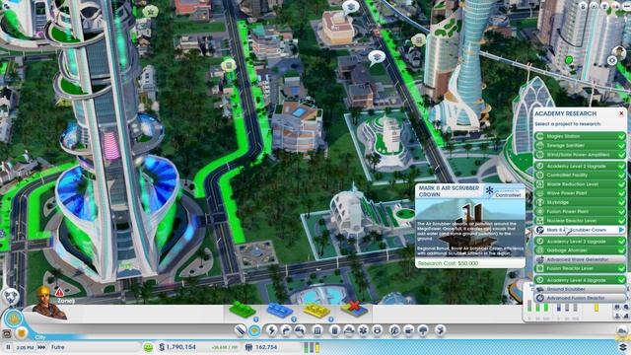The image size is (631, 355).
Task: Select the Wind/Solar Power Amplifier project
Action: (580, 155)
